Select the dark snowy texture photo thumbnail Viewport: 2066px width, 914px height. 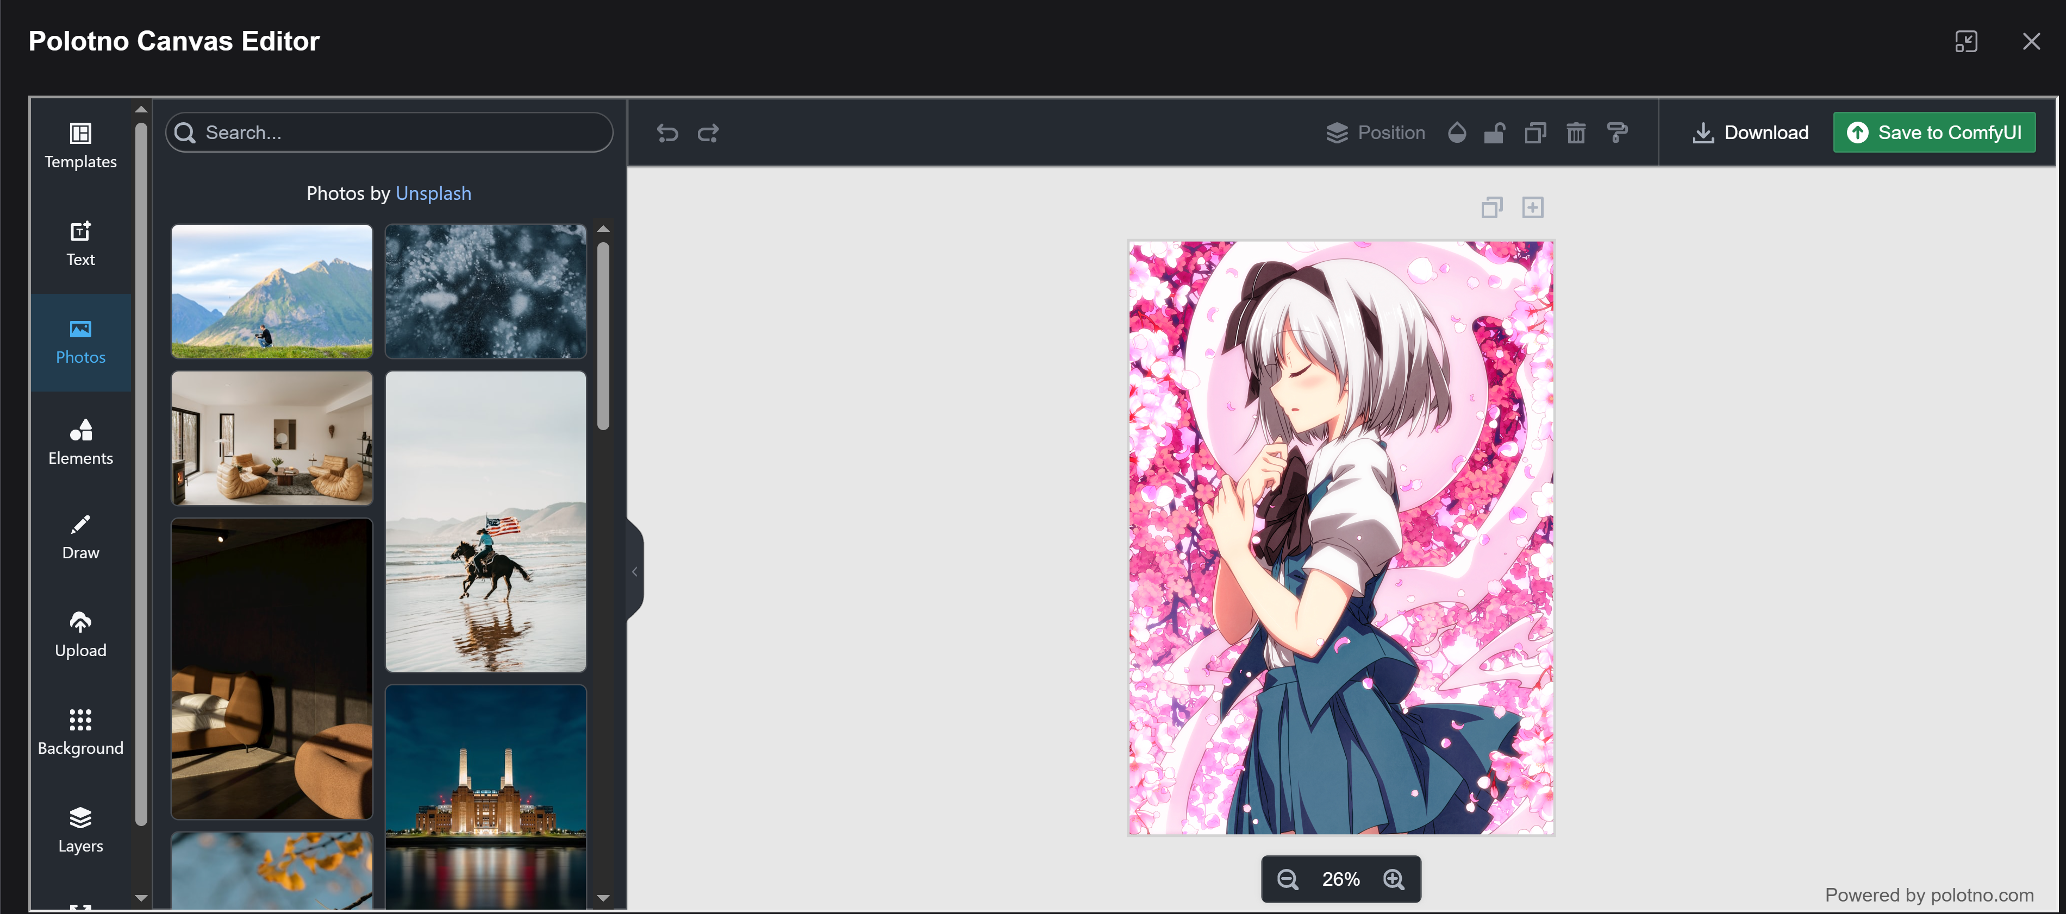[486, 291]
